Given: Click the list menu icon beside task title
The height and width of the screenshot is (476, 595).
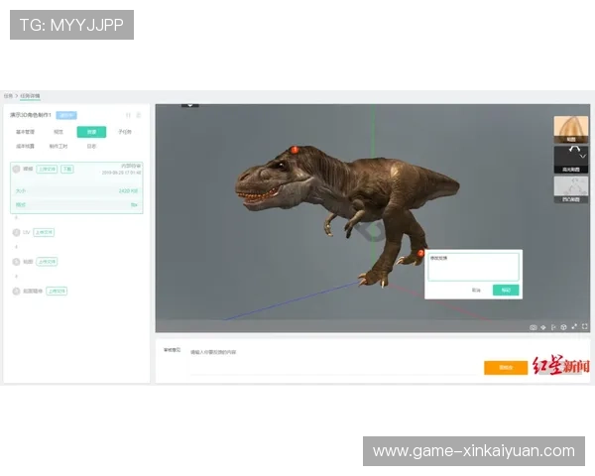Looking at the screenshot, I should point(139,115).
